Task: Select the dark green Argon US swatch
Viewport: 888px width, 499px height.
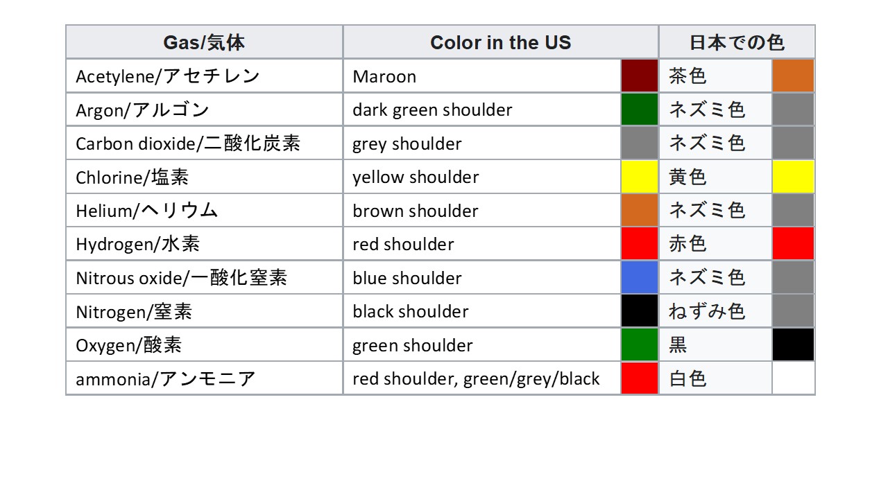Action: (x=640, y=110)
